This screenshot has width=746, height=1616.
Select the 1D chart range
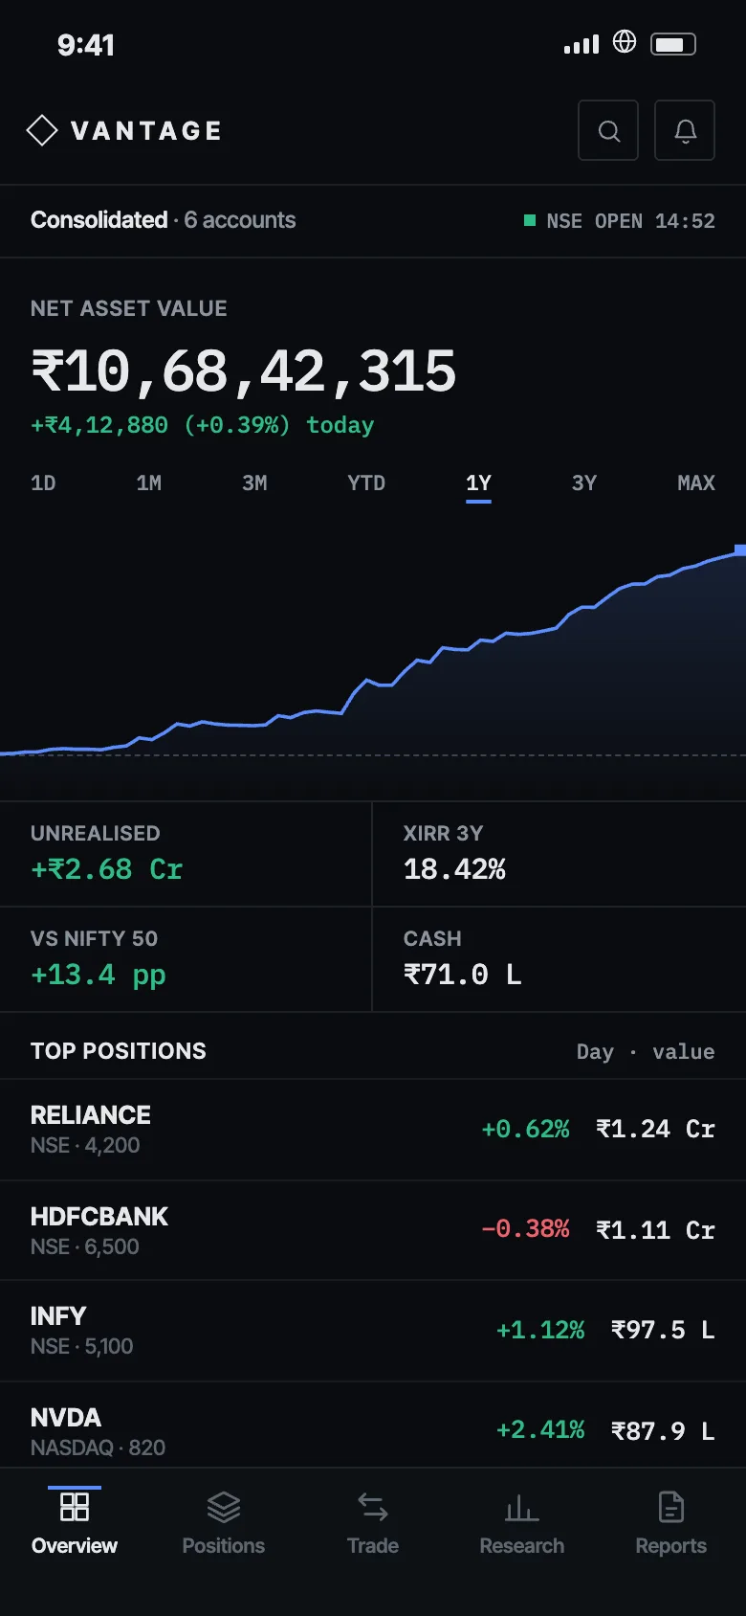(43, 483)
